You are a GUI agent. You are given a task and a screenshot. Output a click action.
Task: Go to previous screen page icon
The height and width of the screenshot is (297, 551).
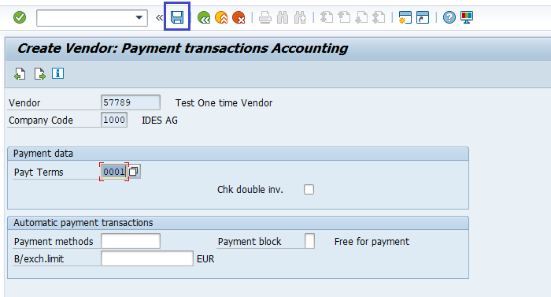click(x=20, y=74)
